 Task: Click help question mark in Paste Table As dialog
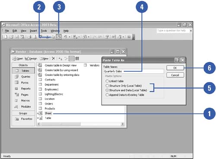(x=177, y=60)
